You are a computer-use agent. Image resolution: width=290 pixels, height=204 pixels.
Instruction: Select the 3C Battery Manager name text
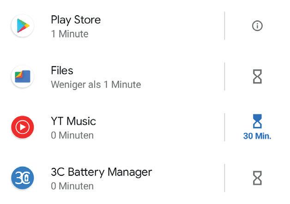coord(101,172)
